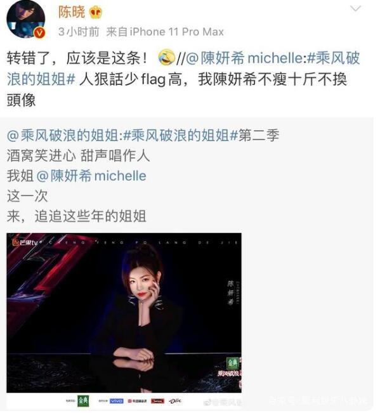Click 来自 iPhone 11 Pro Max source
Image resolution: width=387 pixels, height=413 pixels.
(x=165, y=32)
